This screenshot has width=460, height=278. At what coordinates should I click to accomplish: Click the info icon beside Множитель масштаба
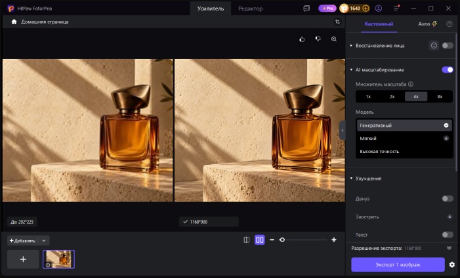(411, 84)
